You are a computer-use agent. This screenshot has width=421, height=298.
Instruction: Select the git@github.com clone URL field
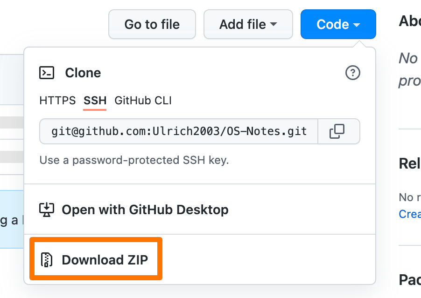pyautogui.click(x=179, y=131)
